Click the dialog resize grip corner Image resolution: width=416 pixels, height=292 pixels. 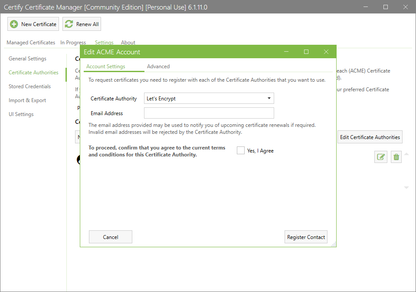334,244
